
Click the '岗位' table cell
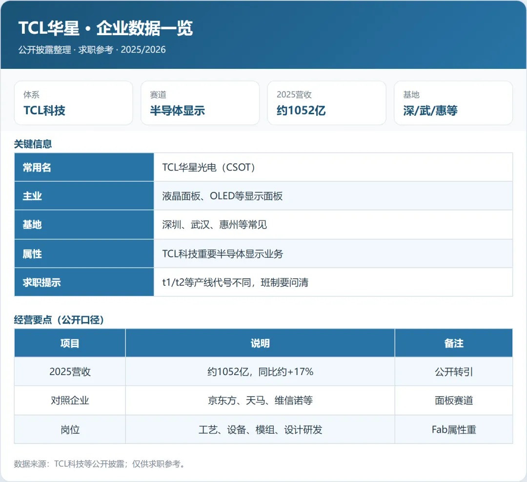pyautogui.click(x=70, y=430)
